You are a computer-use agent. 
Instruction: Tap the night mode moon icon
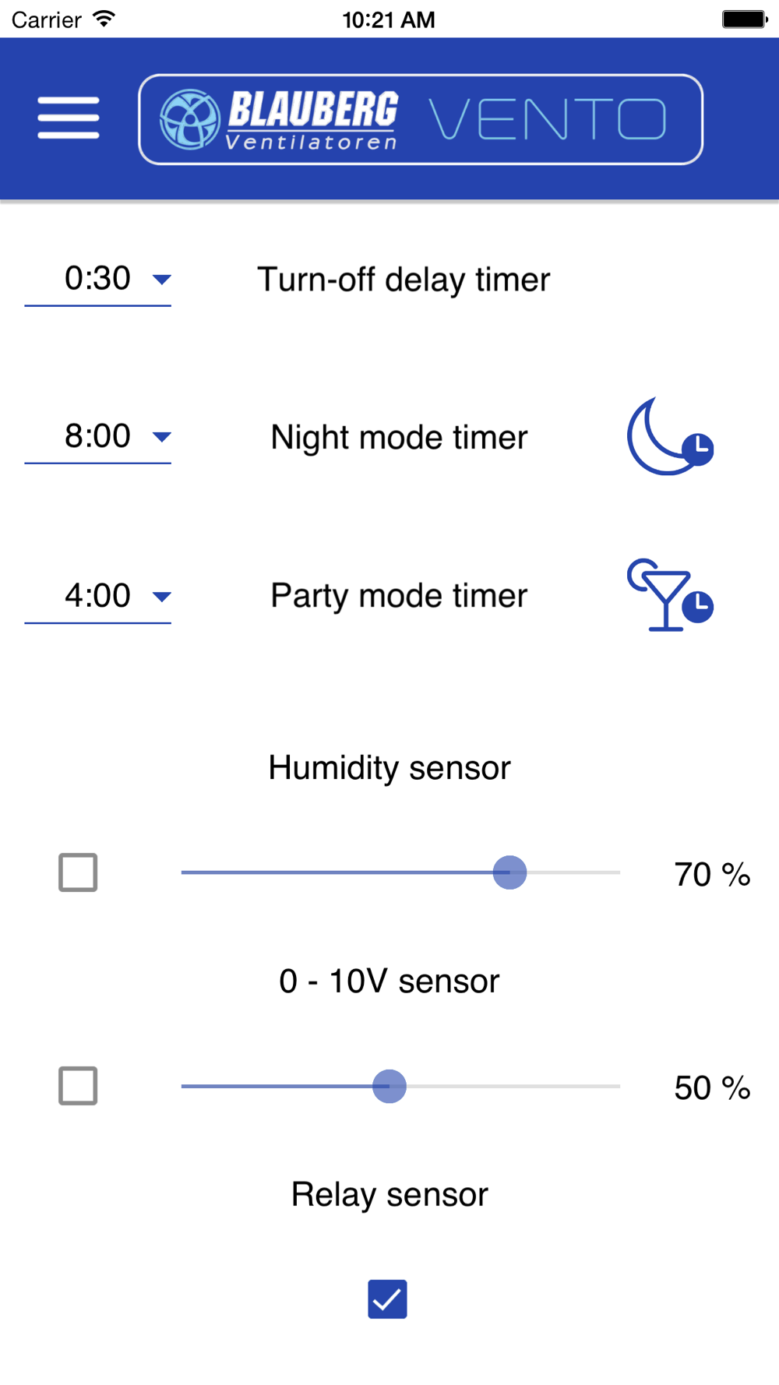click(x=670, y=437)
